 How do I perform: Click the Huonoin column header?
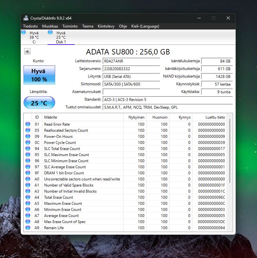click(158, 117)
